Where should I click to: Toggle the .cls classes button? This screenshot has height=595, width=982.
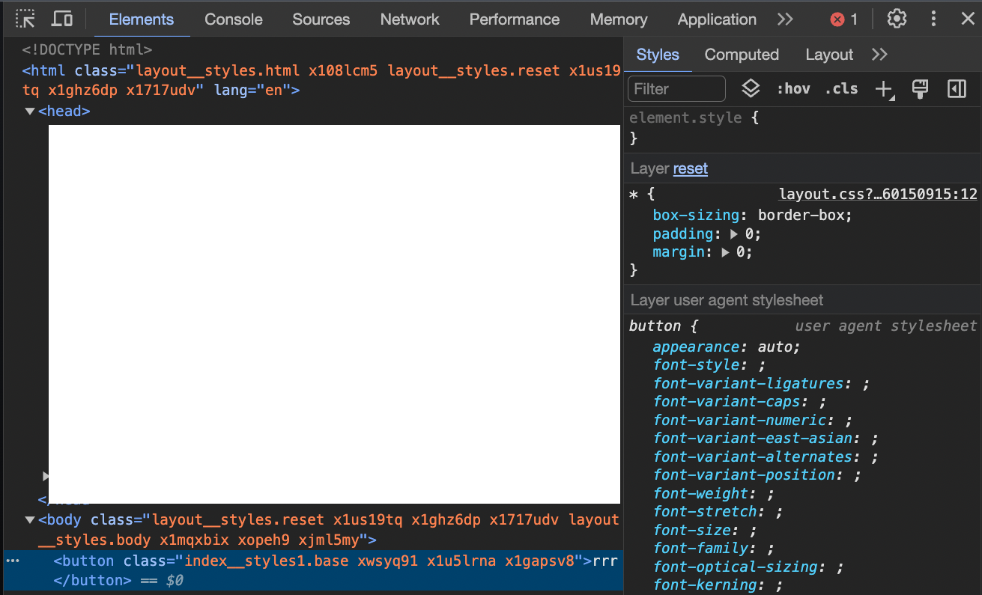click(x=841, y=88)
